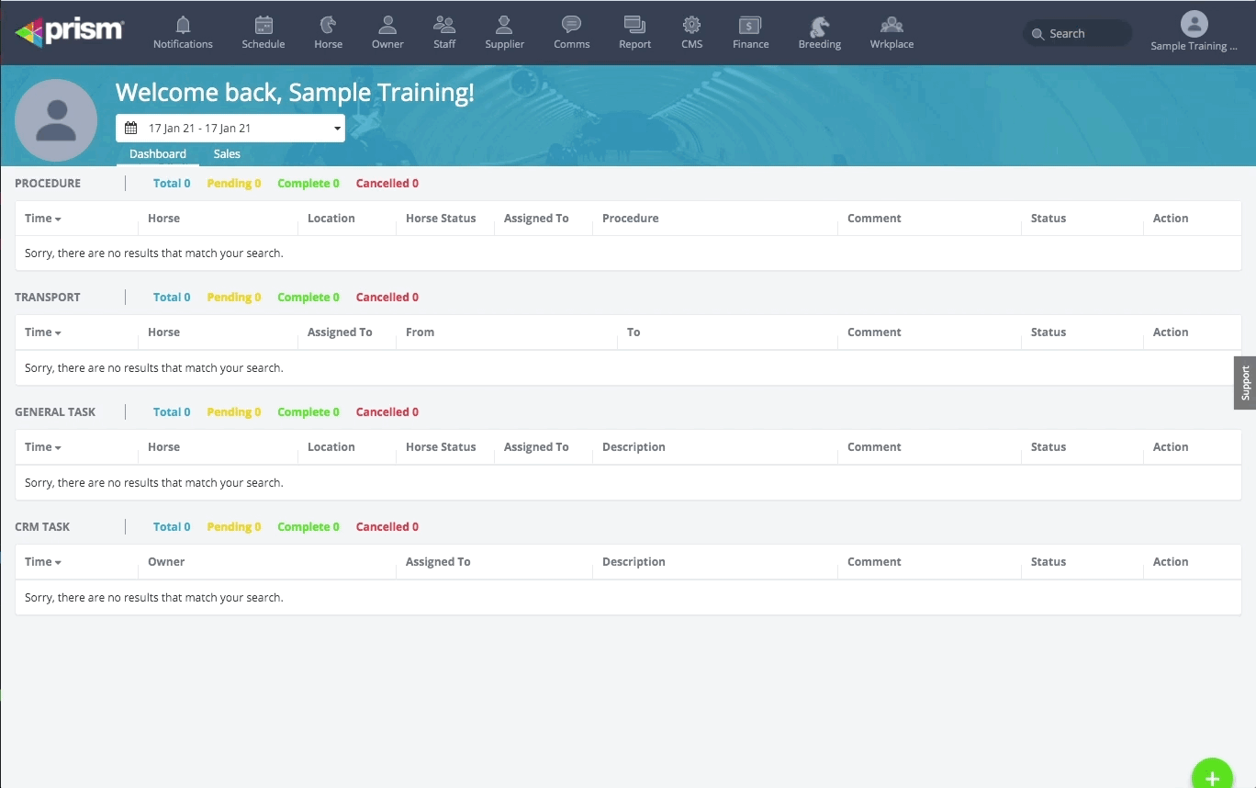The width and height of the screenshot is (1256, 788).
Task: Click the General Task Status header
Action: point(1049,447)
